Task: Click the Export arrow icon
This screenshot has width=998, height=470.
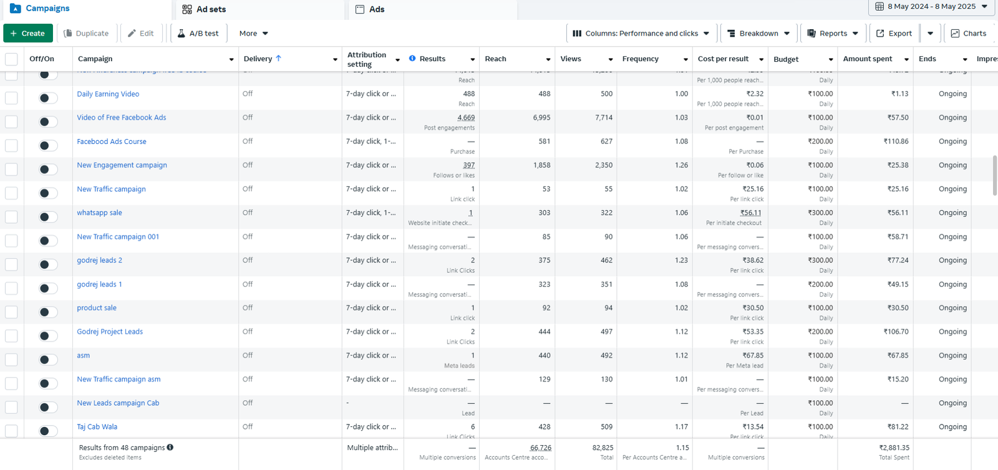Action: pyautogui.click(x=880, y=34)
